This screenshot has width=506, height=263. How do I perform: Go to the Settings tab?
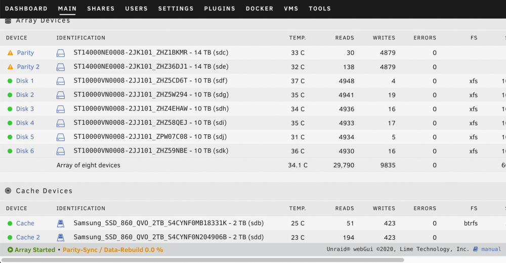[x=176, y=9]
